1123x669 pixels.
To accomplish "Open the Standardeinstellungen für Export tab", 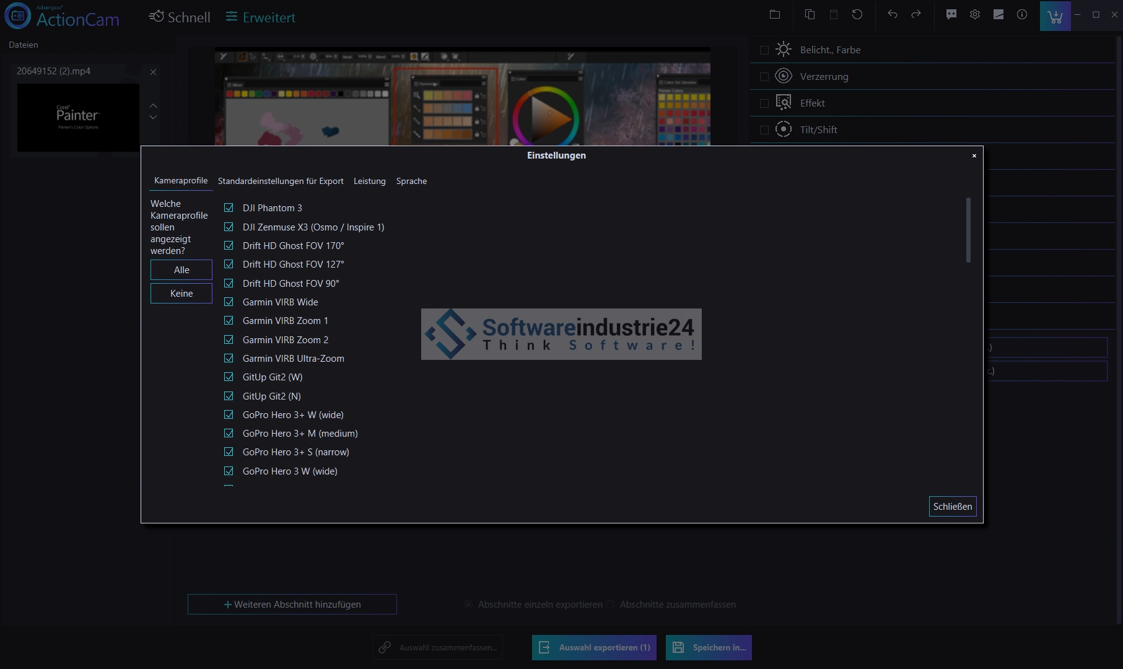I will pyautogui.click(x=281, y=181).
